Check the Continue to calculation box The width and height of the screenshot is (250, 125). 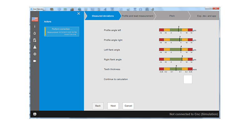(x=188, y=79)
